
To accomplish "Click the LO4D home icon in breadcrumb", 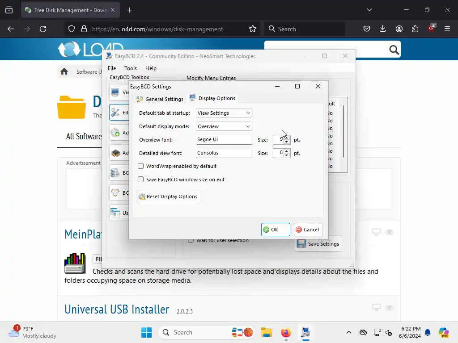I will coord(64,71).
